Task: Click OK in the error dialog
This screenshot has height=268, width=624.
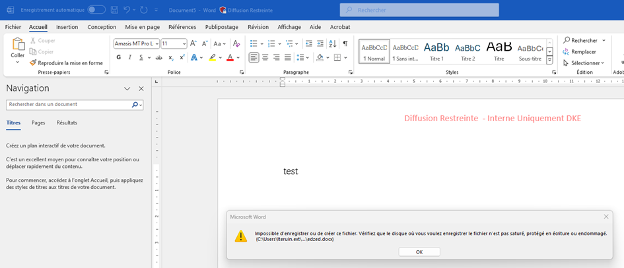Action: pyautogui.click(x=419, y=252)
